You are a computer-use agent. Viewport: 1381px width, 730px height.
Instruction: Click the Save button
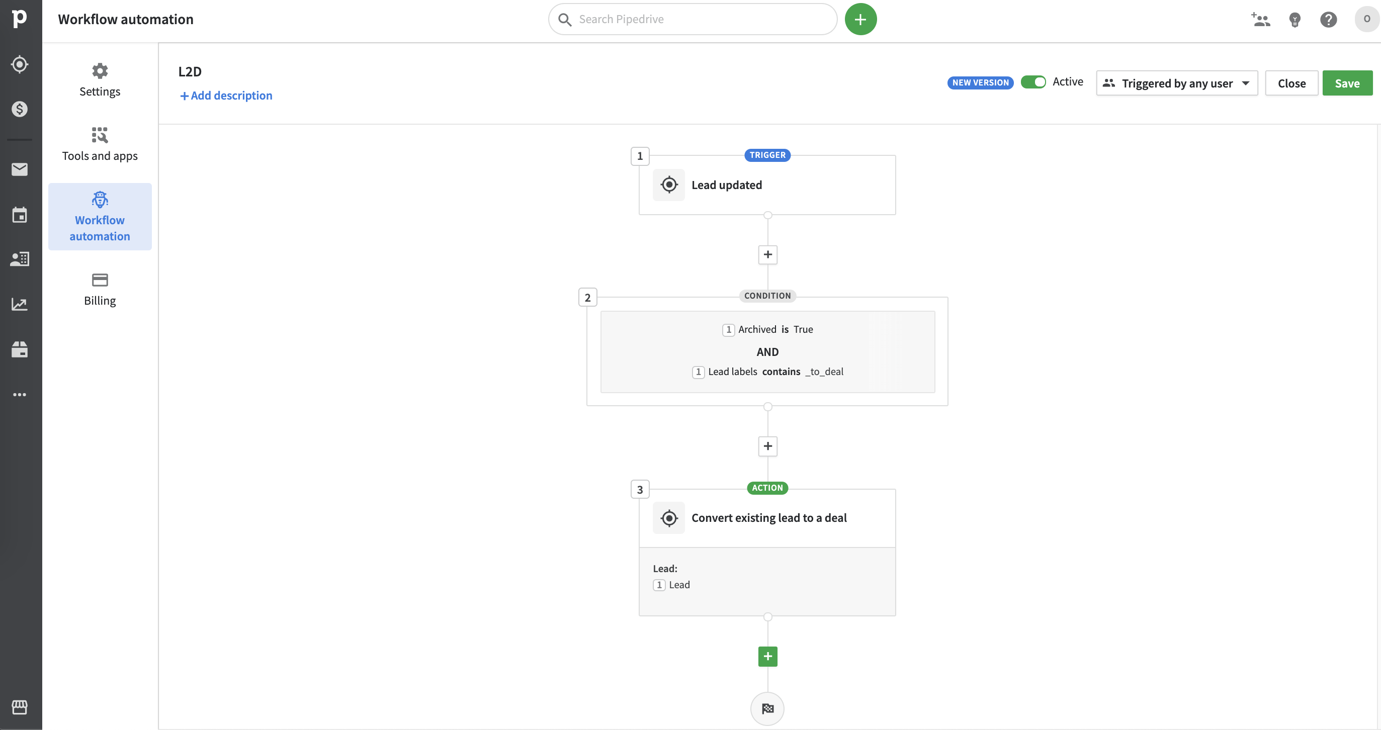pos(1347,83)
